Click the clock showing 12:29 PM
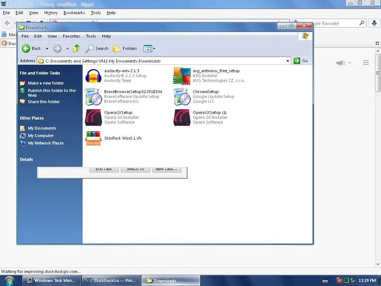381x286 pixels. point(367,280)
